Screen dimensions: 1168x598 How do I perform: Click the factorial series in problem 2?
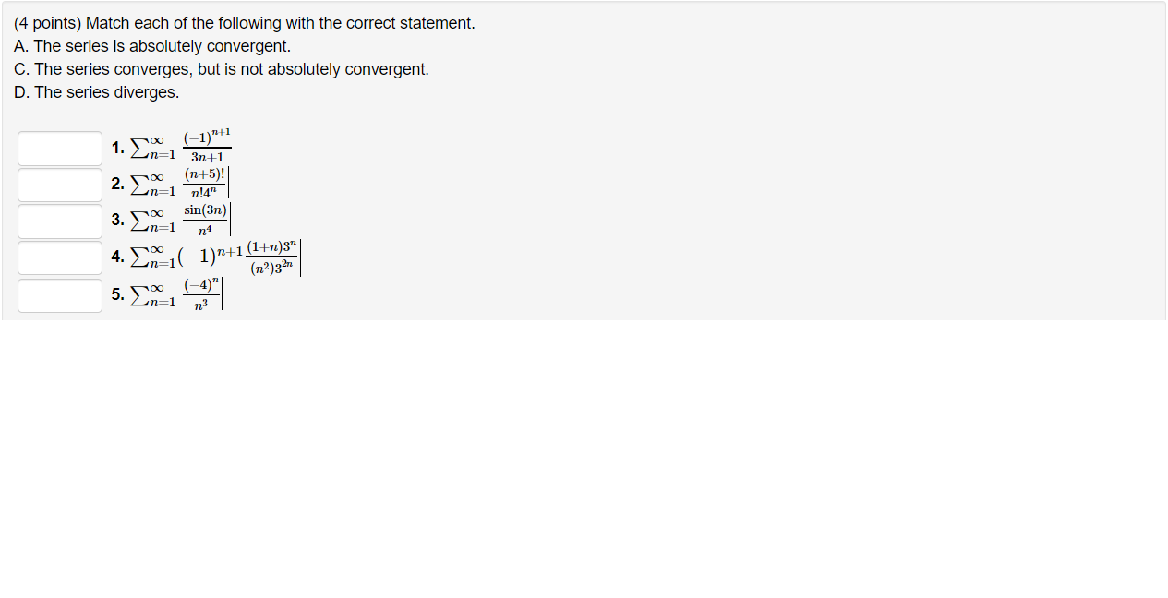click(x=180, y=183)
